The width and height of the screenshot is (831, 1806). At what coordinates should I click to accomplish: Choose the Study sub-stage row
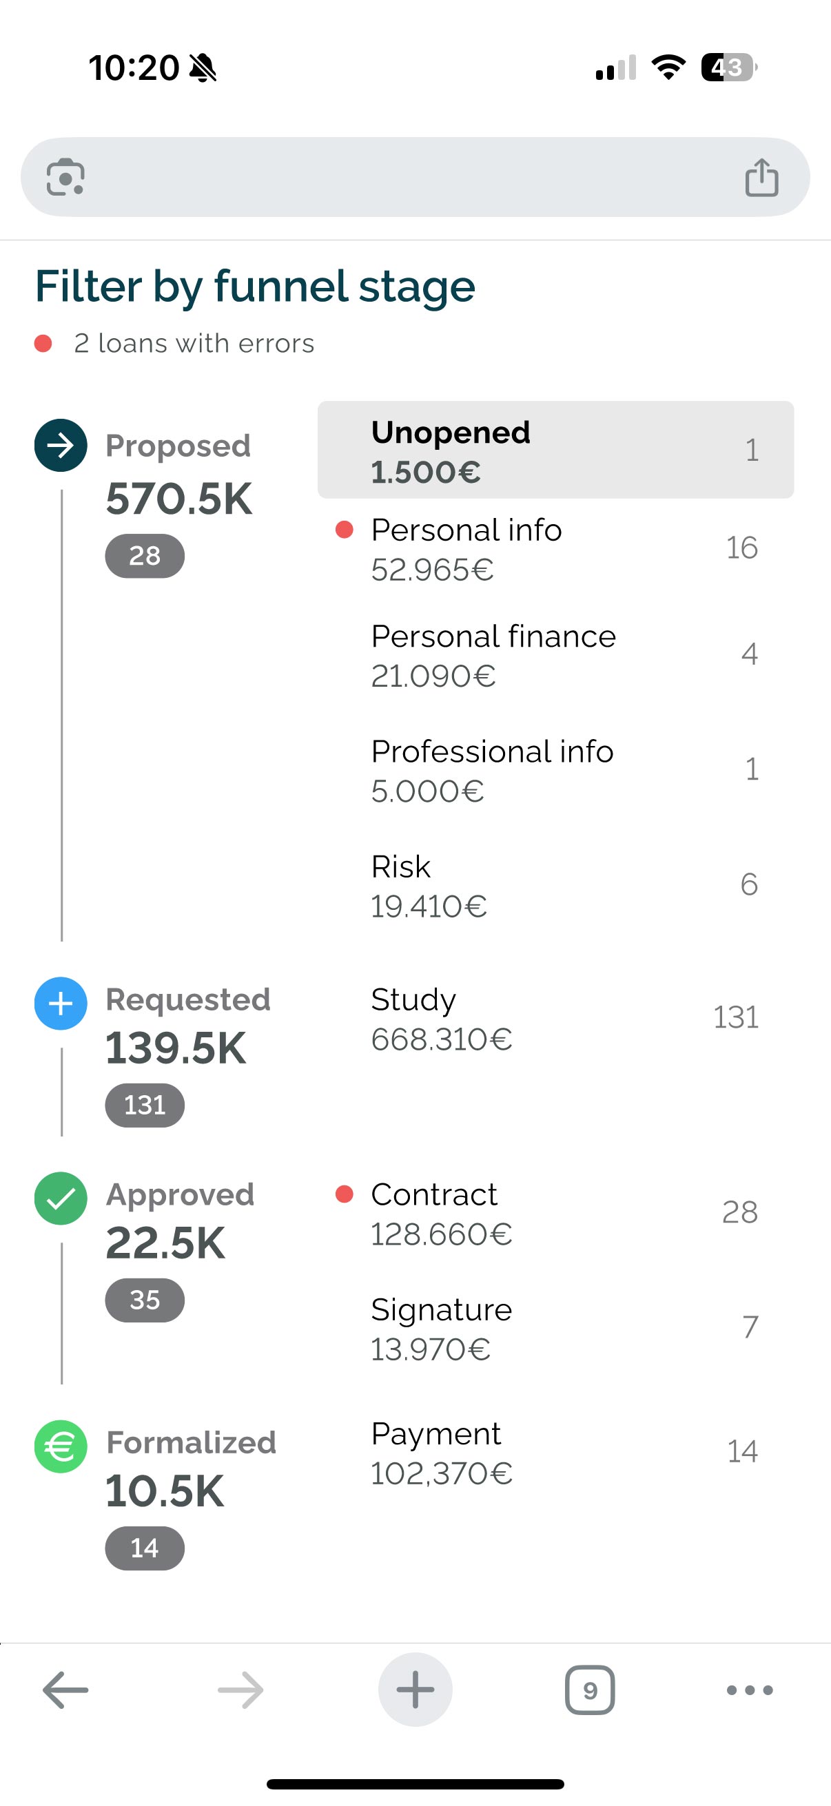555,1019
